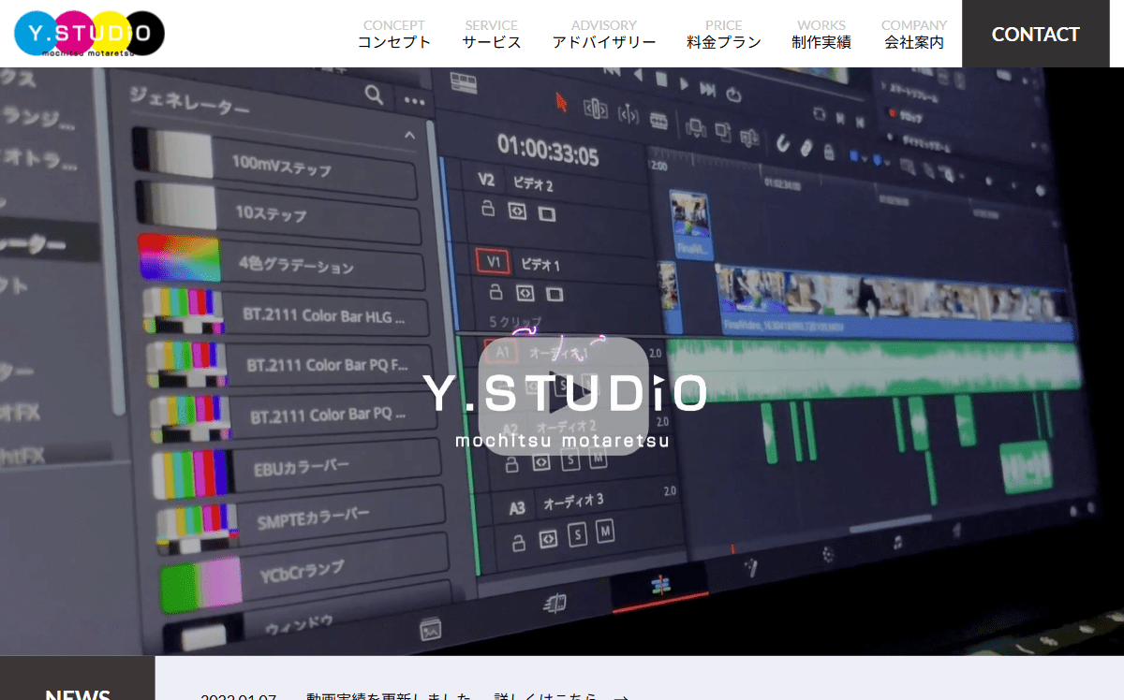Open the ADVISORY アドバイザリー page

(604, 34)
